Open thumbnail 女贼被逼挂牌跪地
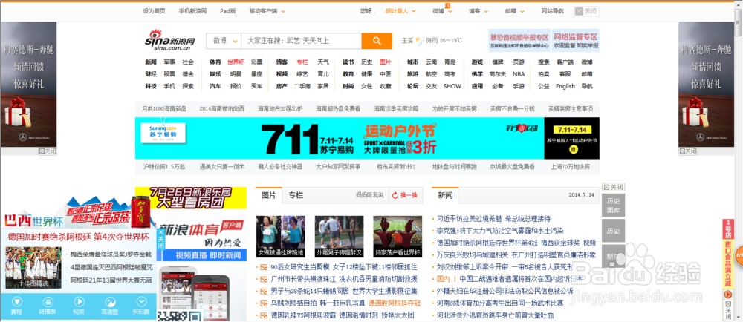743x322 pixels. (281, 236)
